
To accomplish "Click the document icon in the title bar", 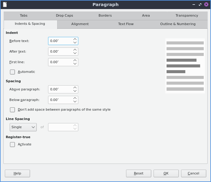I will 5,5.
